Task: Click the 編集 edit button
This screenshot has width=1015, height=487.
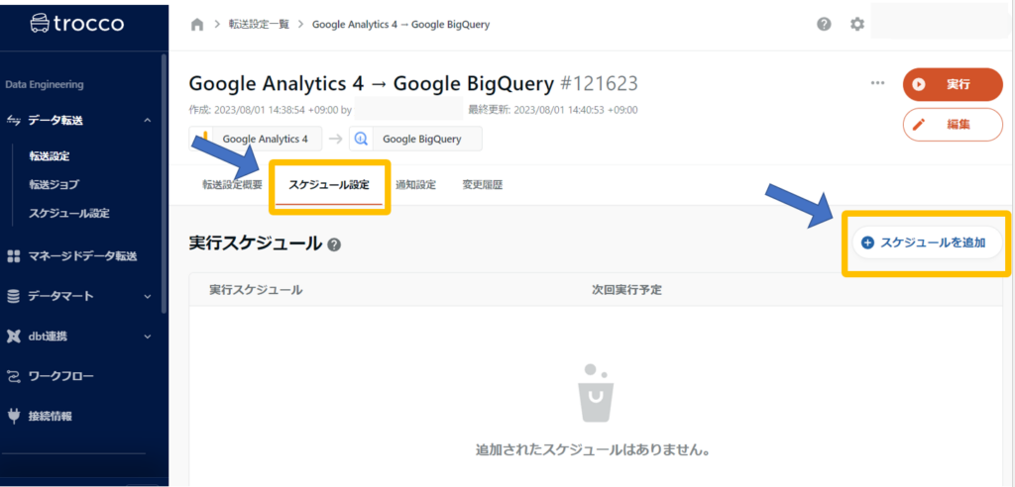Action: pos(953,126)
